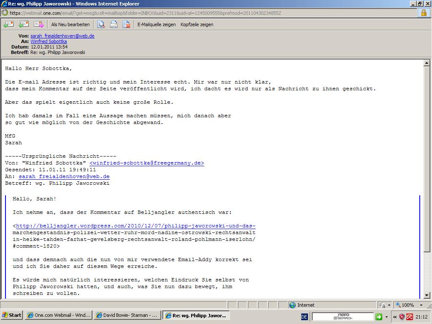Open the sender link sarah_freialdenhoven@web.de in the header
The width and height of the screenshot is (432, 324).
click(62, 36)
